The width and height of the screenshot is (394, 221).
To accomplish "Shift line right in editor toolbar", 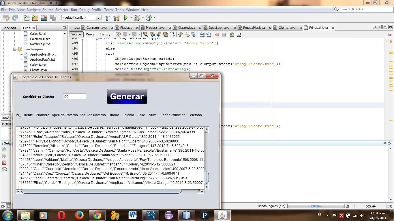I will click(209, 35).
